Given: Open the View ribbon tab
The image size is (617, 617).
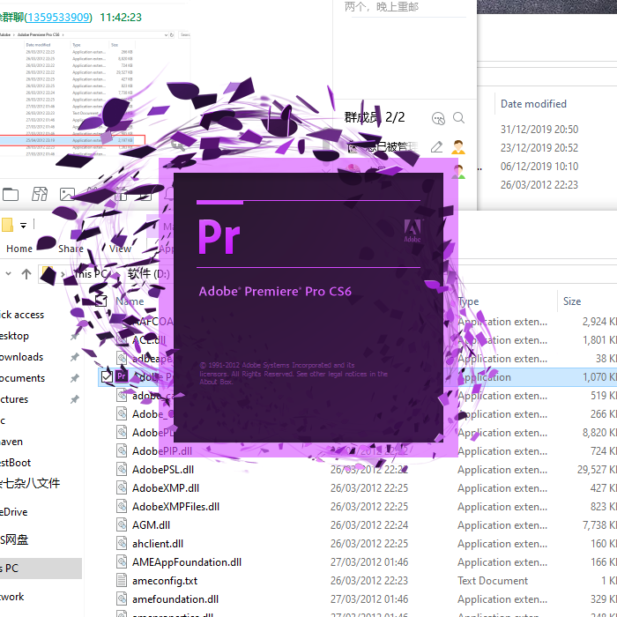Looking at the screenshot, I should pyautogui.click(x=120, y=249).
